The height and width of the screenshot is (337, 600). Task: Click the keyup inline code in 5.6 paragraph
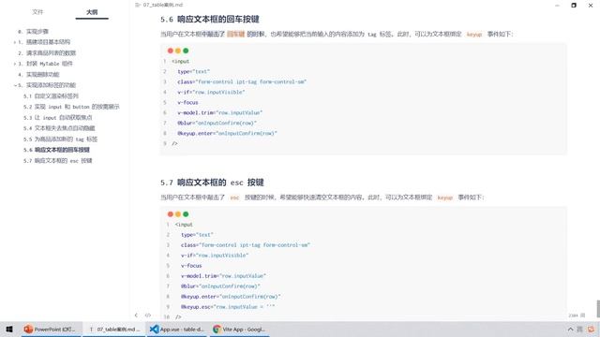(x=474, y=35)
